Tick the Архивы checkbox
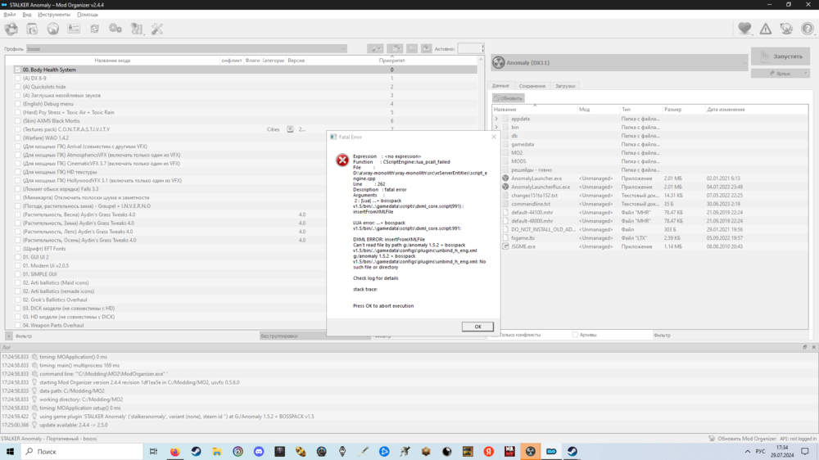The image size is (819, 460). (x=575, y=335)
